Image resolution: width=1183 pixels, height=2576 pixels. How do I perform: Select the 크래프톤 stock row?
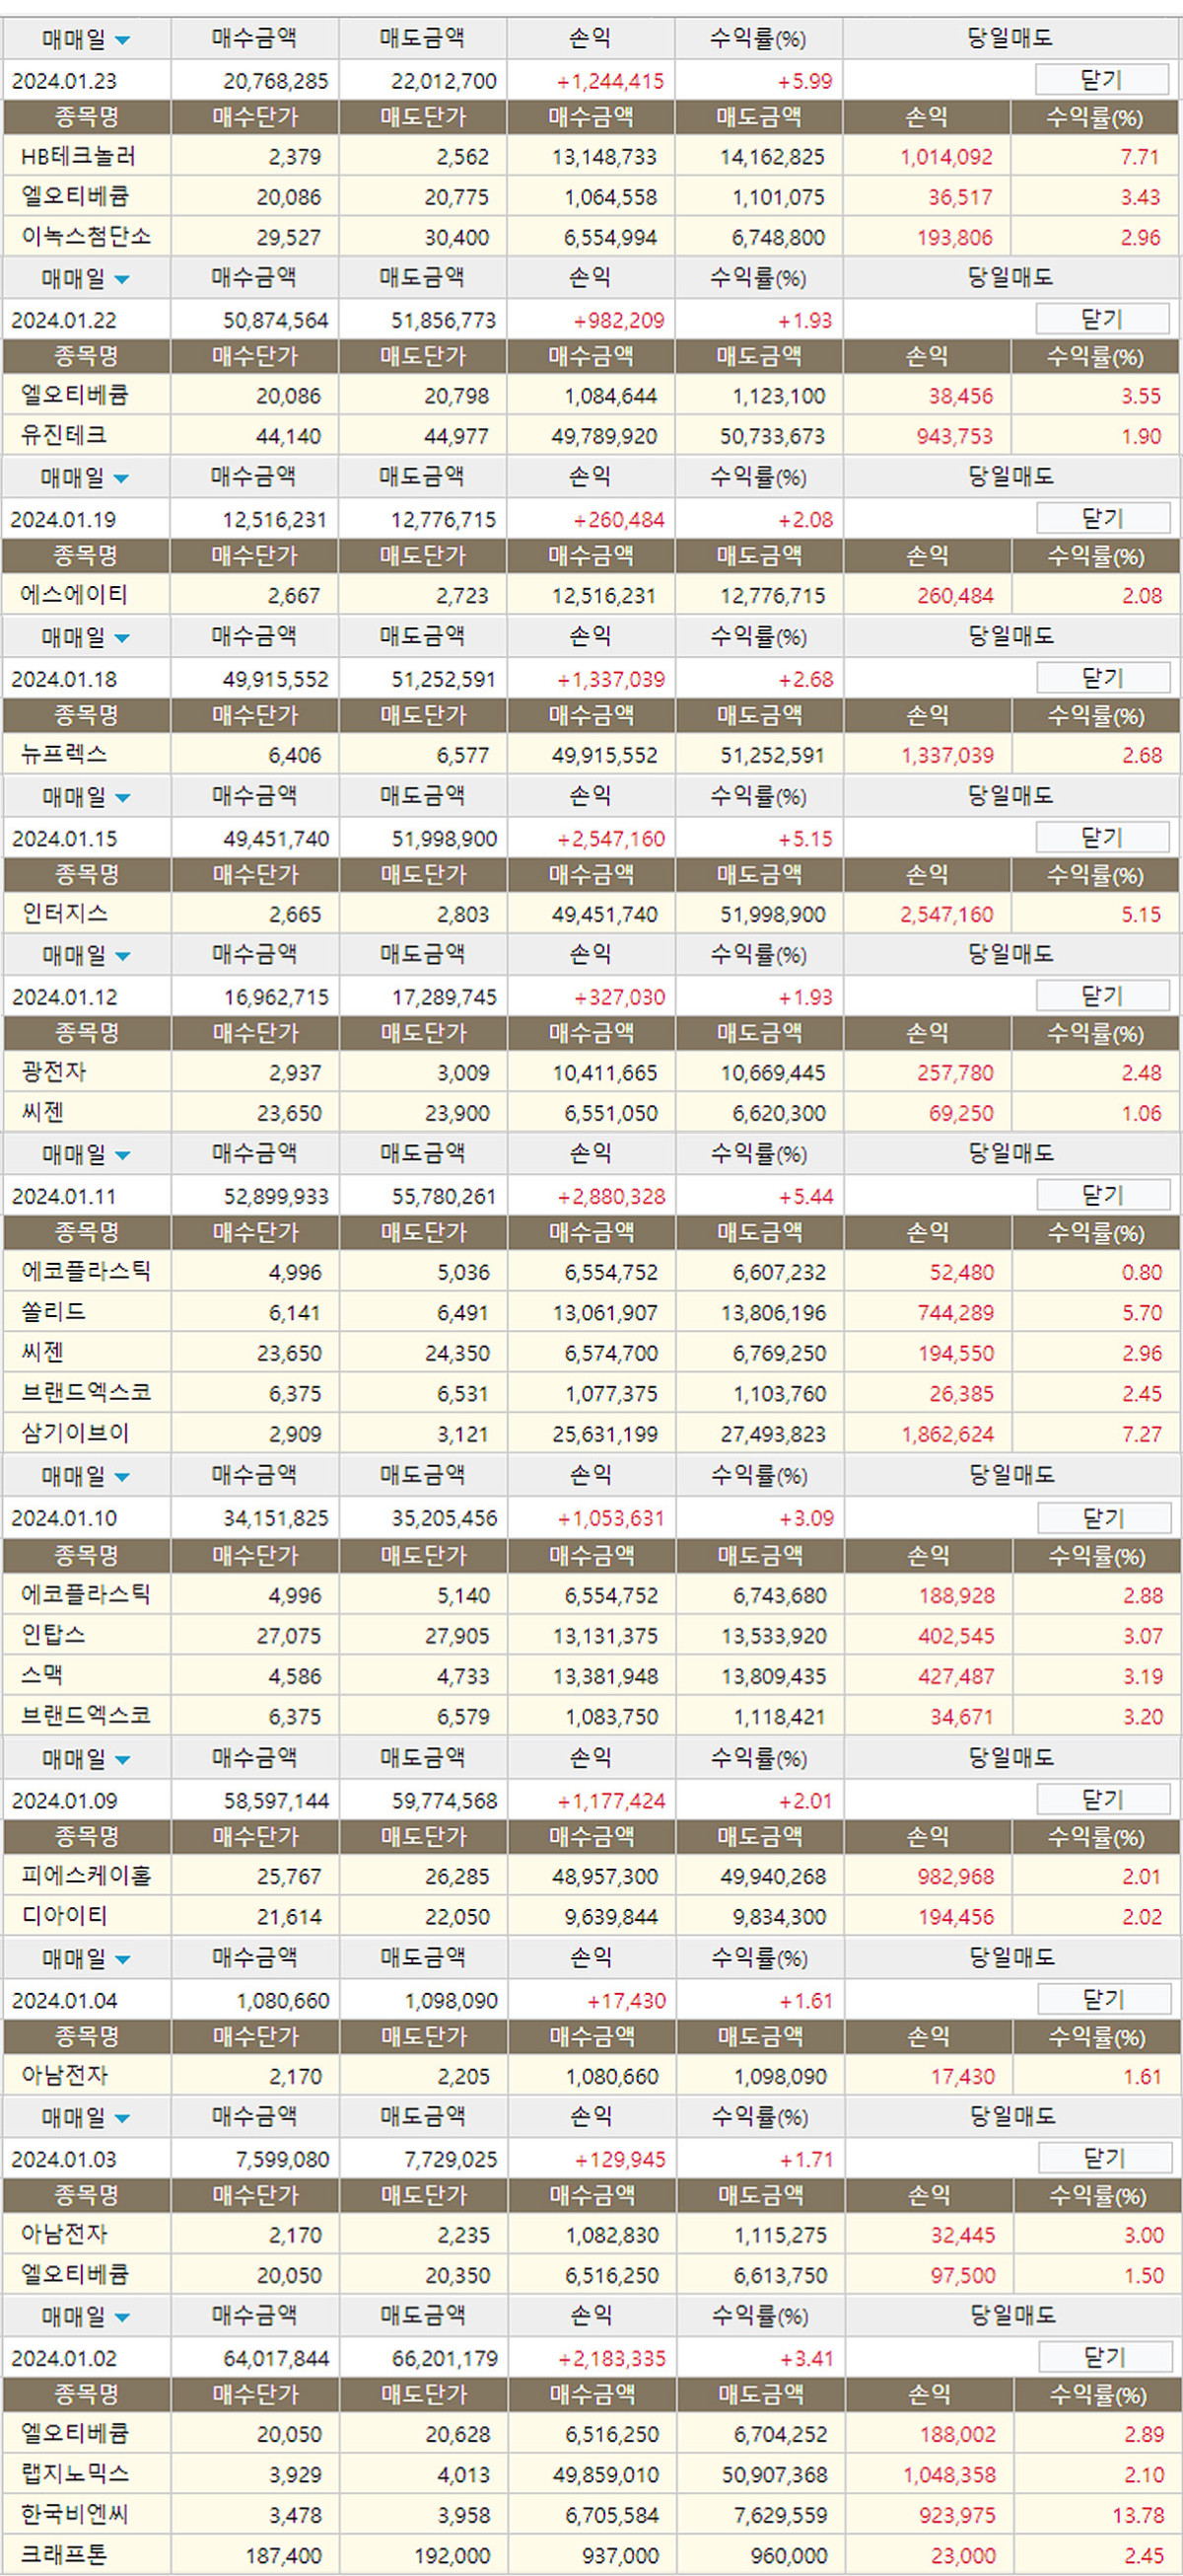[x=64, y=2555]
